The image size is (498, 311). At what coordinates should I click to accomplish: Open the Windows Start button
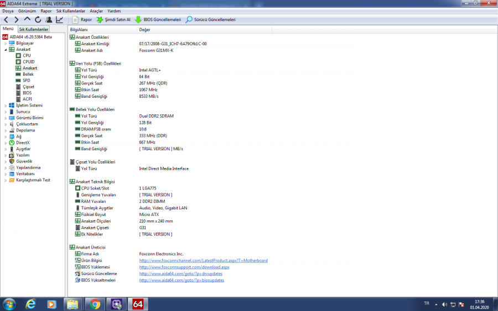[9, 304]
